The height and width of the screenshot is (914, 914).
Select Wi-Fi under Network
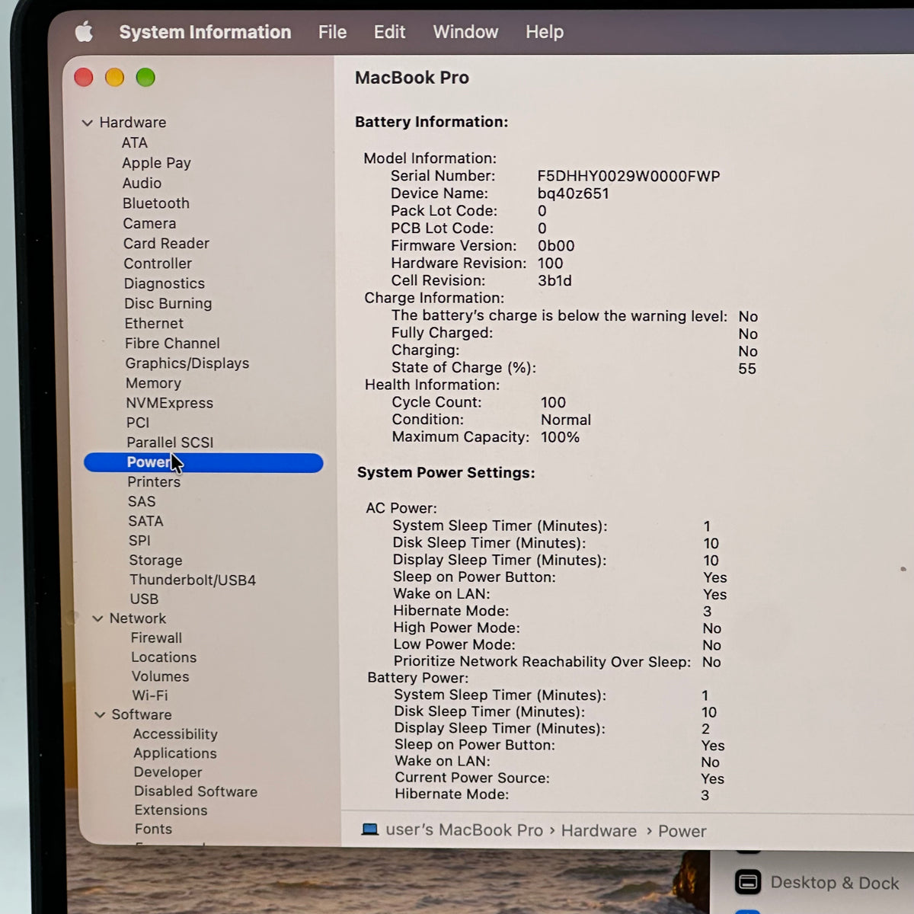click(150, 695)
